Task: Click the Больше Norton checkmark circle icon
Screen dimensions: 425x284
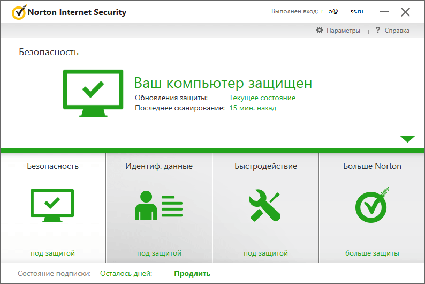Action: pos(372,205)
